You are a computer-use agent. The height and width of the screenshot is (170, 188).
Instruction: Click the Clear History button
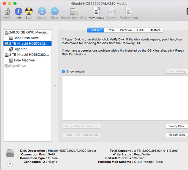(x=177, y=71)
